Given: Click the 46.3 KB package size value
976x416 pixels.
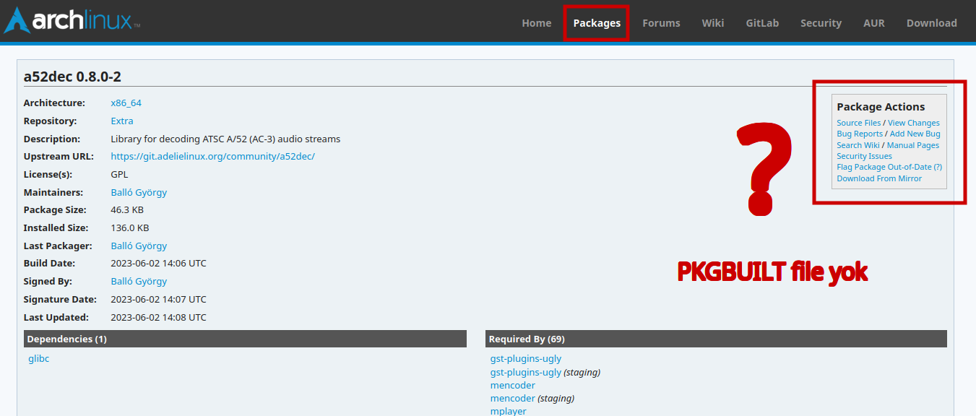Looking at the screenshot, I should (127, 210).
